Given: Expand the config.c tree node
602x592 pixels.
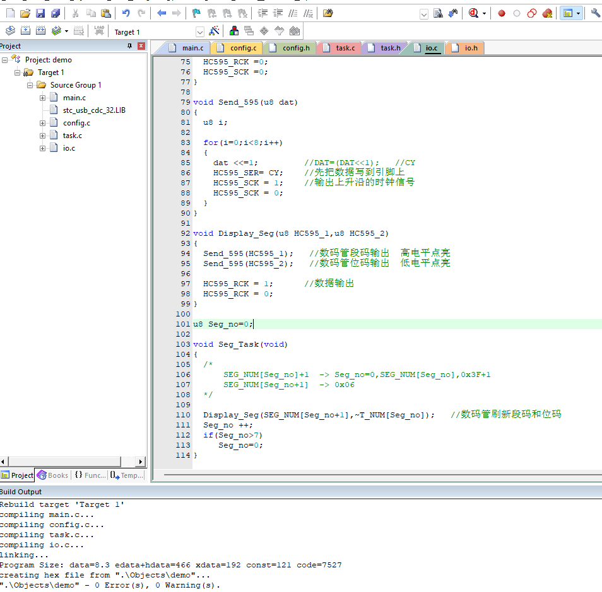Looking at the screenshot, I should click(x=43, y=123).
